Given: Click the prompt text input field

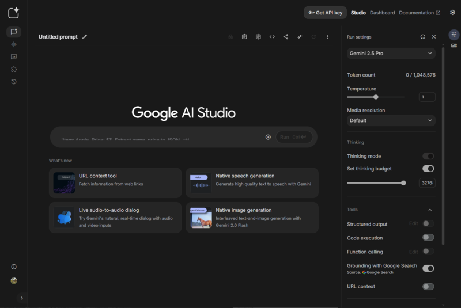Looking at the screenshot, I should pyautogui.click(x=160, y=137).
